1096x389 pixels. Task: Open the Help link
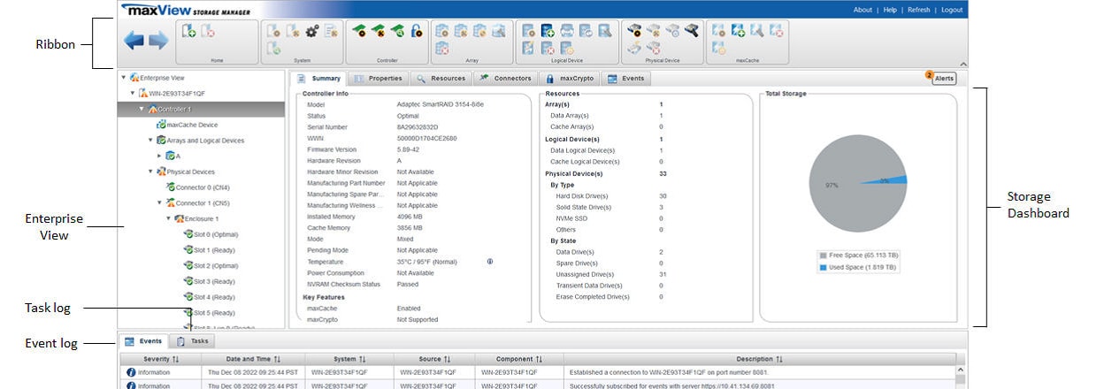(890, 10)
